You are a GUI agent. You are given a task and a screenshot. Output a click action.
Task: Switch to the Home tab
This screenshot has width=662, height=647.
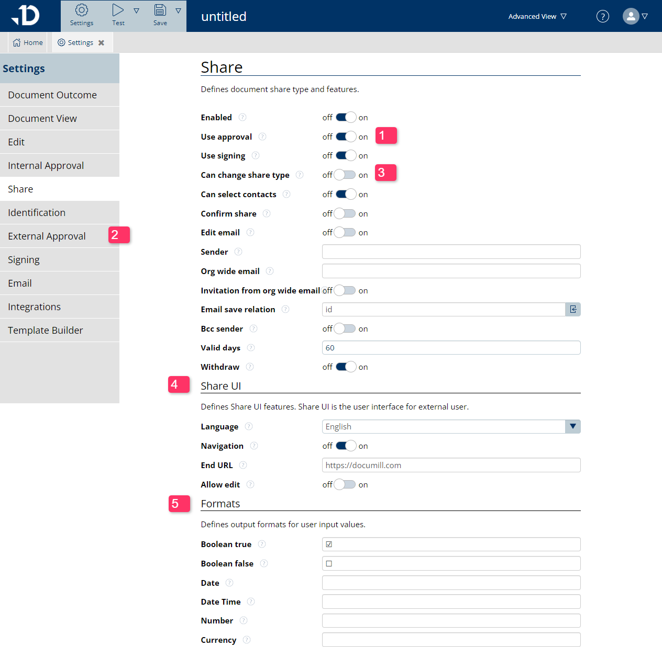tap(28, 43)
